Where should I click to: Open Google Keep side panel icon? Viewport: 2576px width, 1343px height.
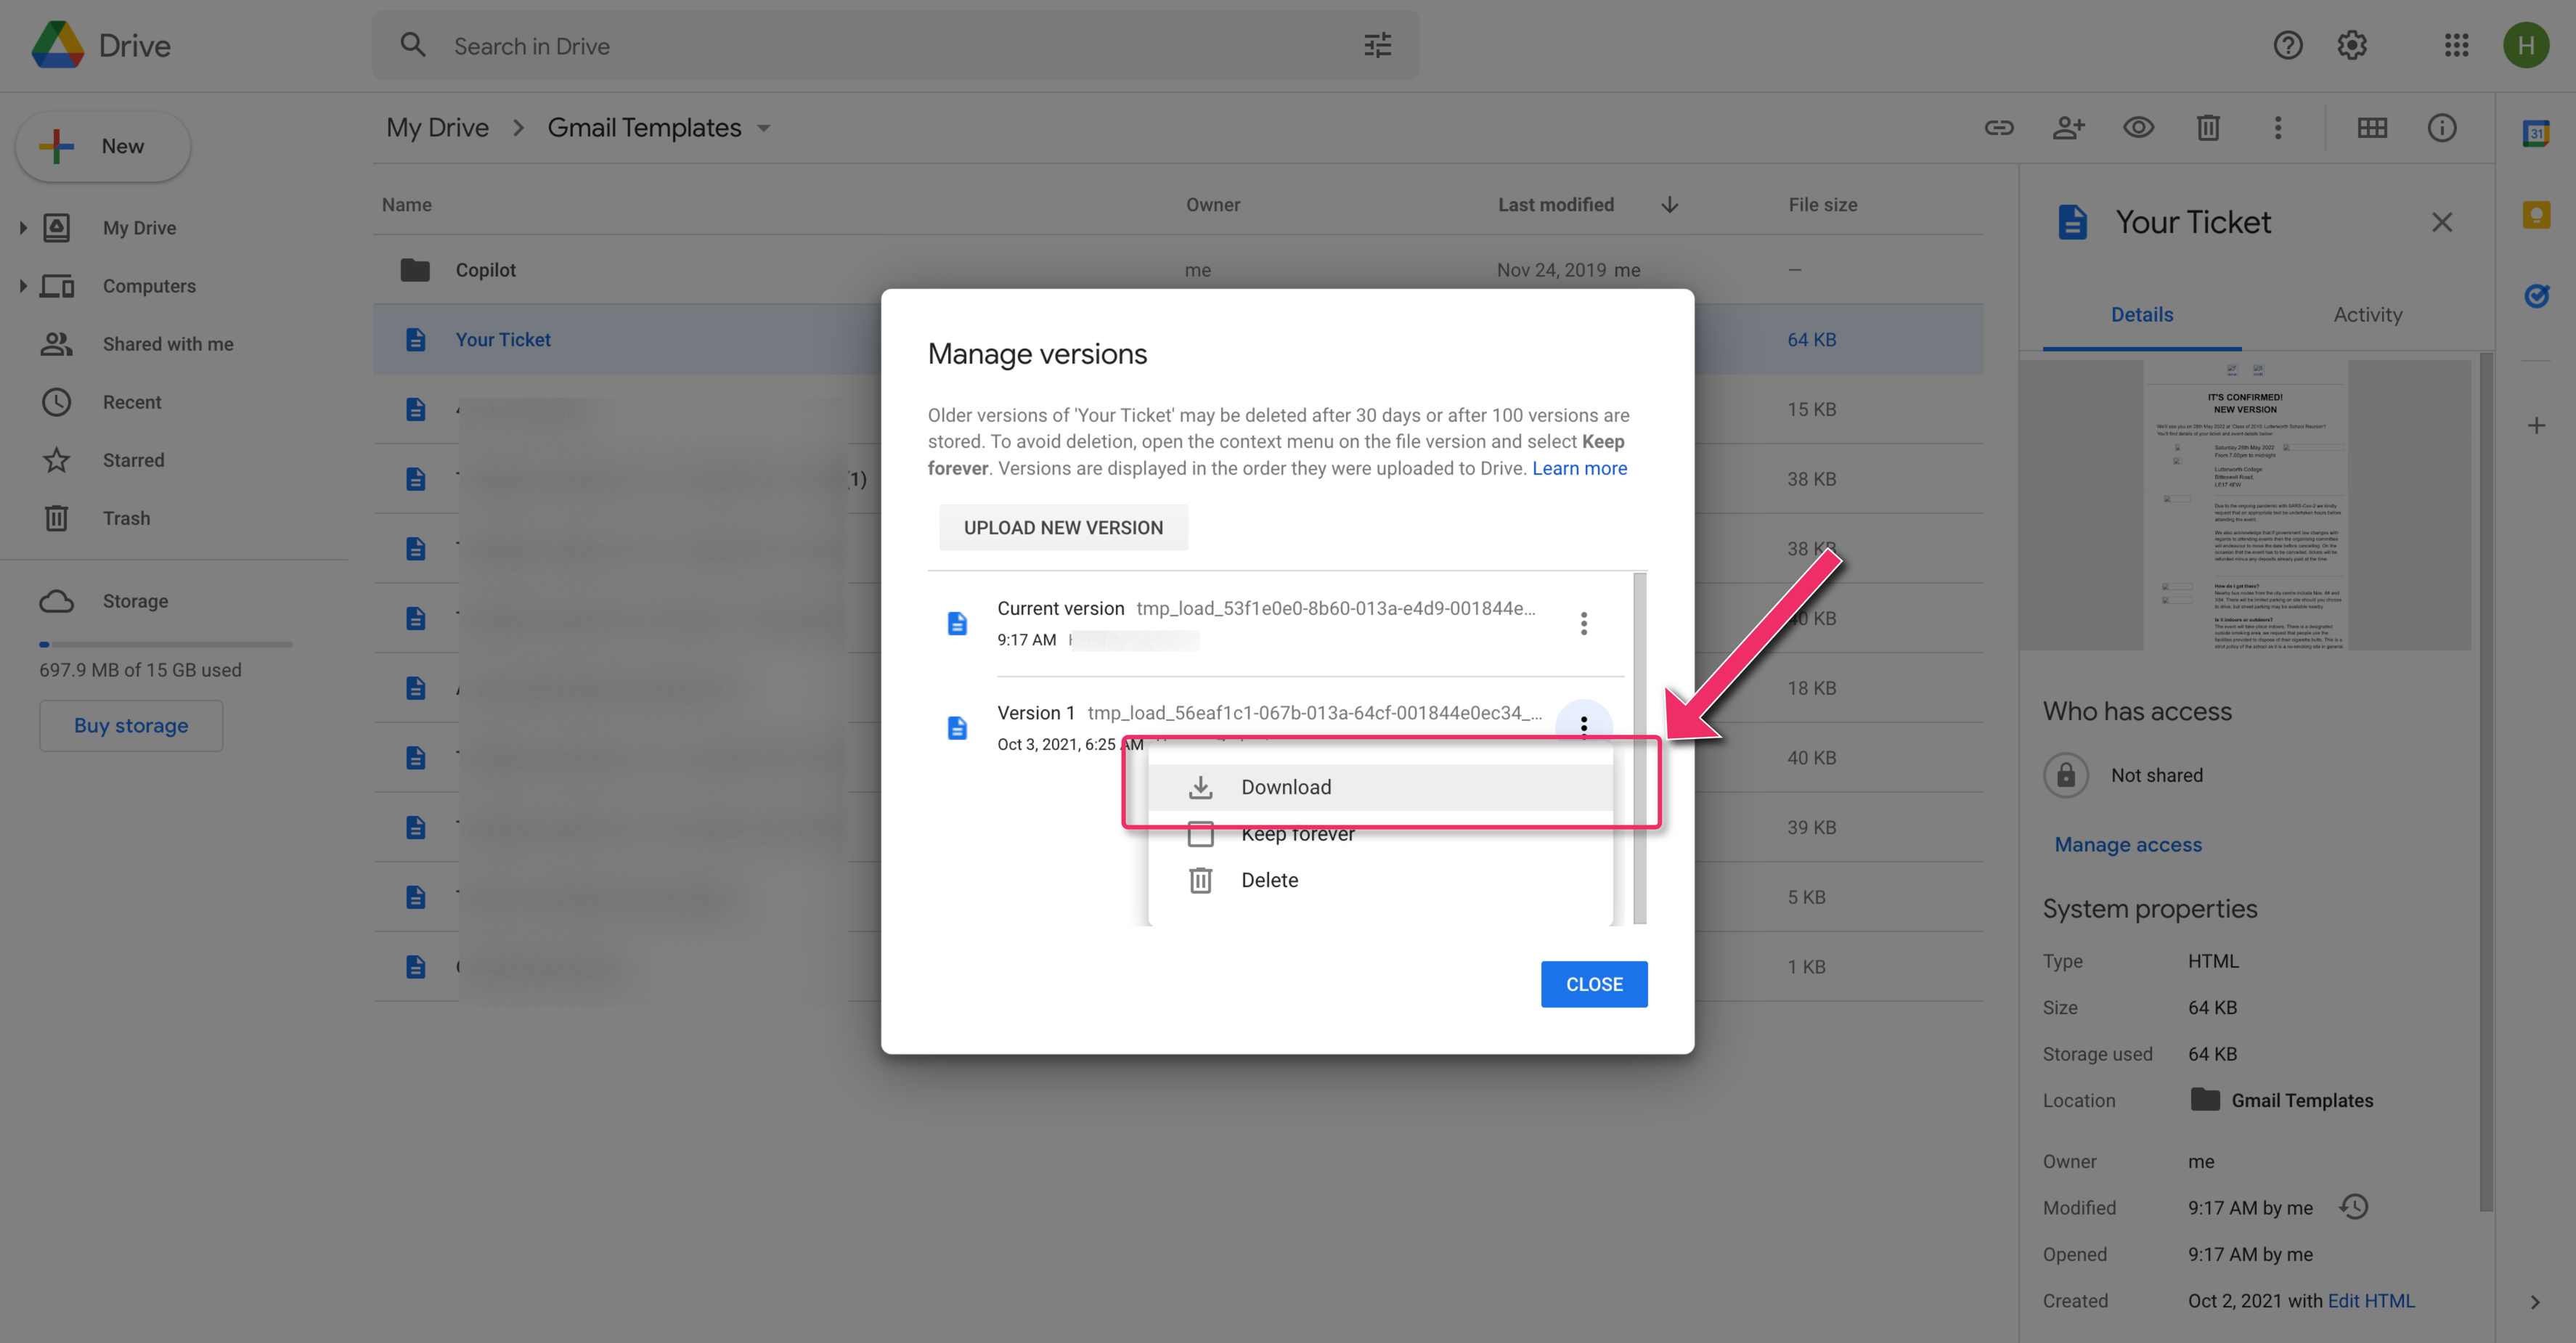point(2536,214)
